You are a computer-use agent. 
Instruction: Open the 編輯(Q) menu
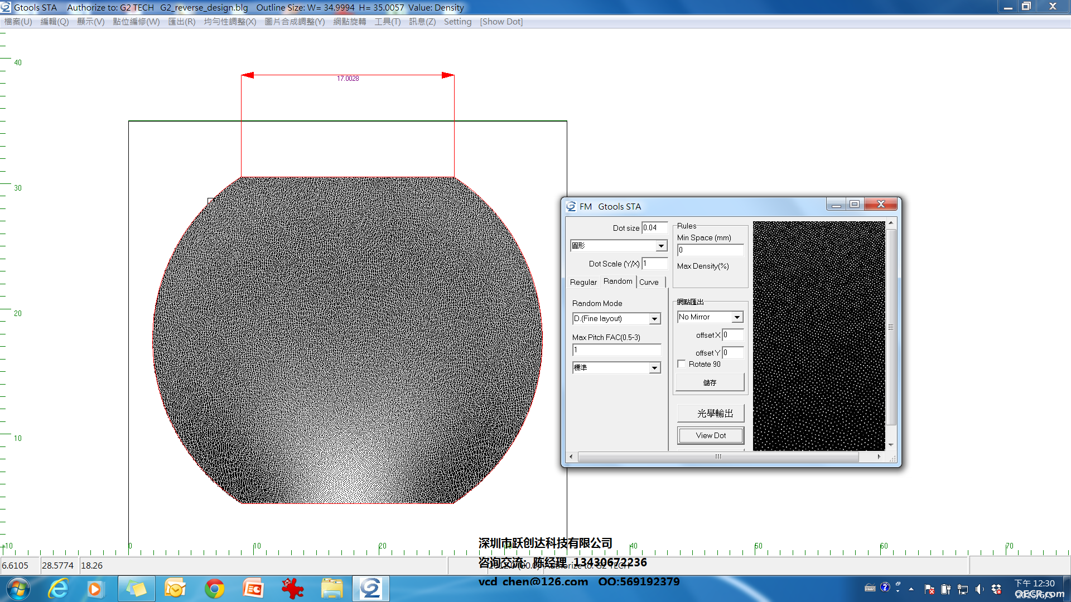55,22
